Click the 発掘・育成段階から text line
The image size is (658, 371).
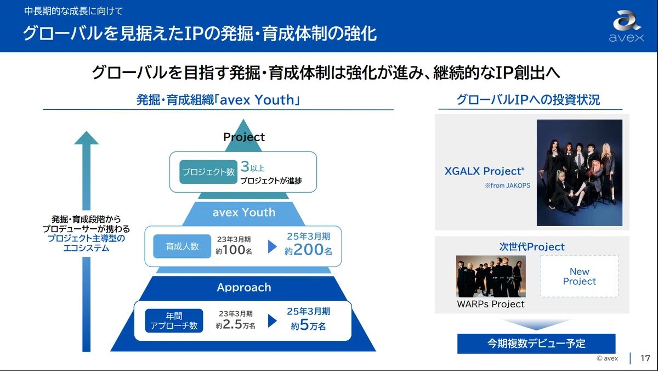coord(86,218)
